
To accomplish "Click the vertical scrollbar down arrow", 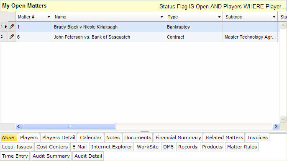I will point(283,119).
